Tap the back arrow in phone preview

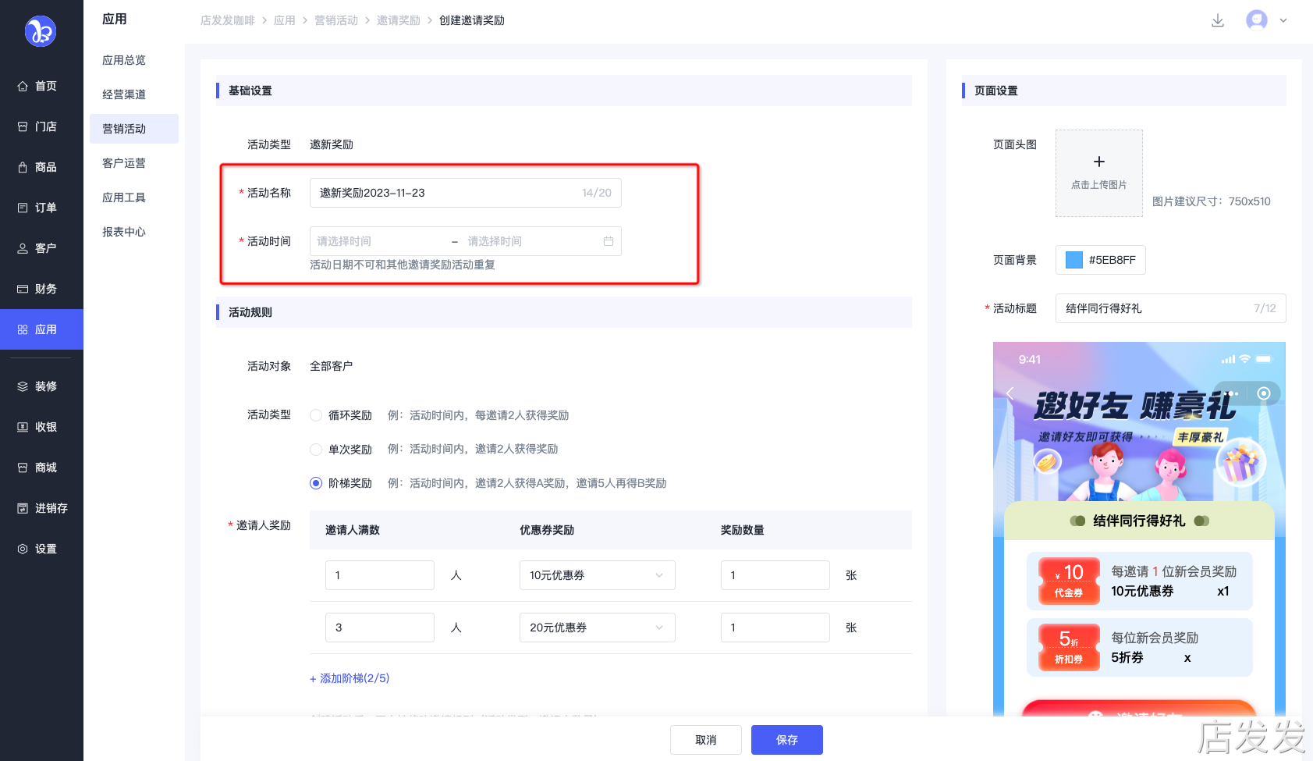pos(1010,393)
